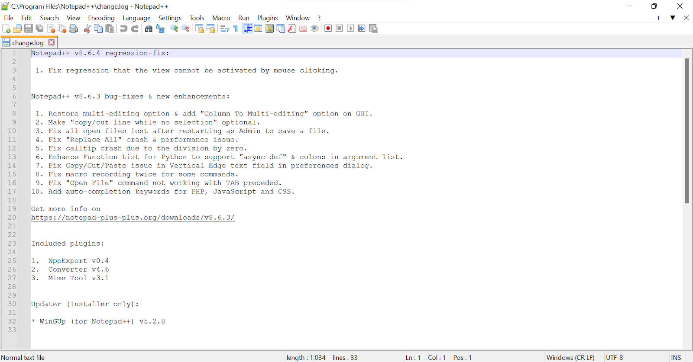
Task: Cut selection using the scissors icon
Action: 87,29
